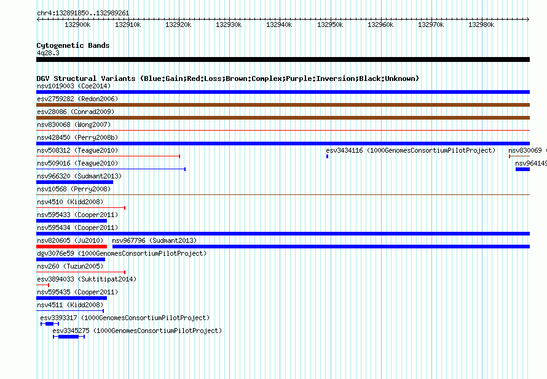Click the 132950k ruler tick
Image resolution: width=547 pixels, height=379 pixels.
pos(330,25)
